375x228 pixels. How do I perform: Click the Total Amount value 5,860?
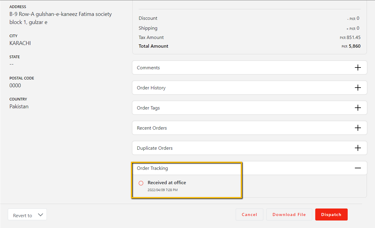(x=354, y=46)
